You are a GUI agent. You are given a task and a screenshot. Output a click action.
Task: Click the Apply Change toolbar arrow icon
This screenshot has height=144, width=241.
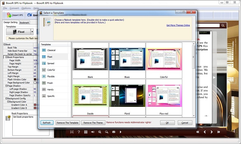tap(30, 15)
